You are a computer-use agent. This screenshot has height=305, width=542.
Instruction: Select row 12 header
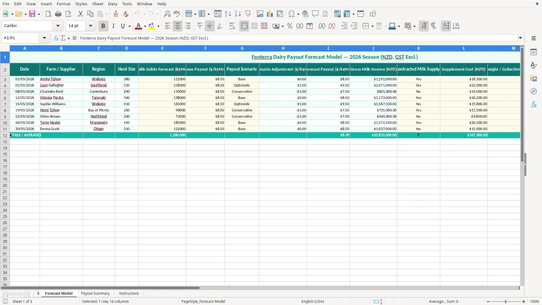[x=5, y=135]
